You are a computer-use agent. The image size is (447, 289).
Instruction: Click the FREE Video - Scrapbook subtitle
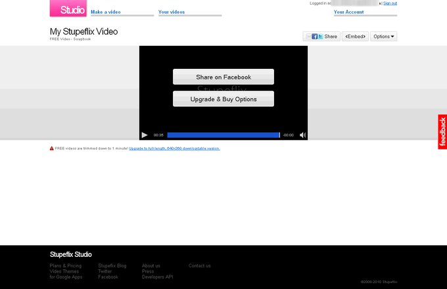[x=70, y=39]
